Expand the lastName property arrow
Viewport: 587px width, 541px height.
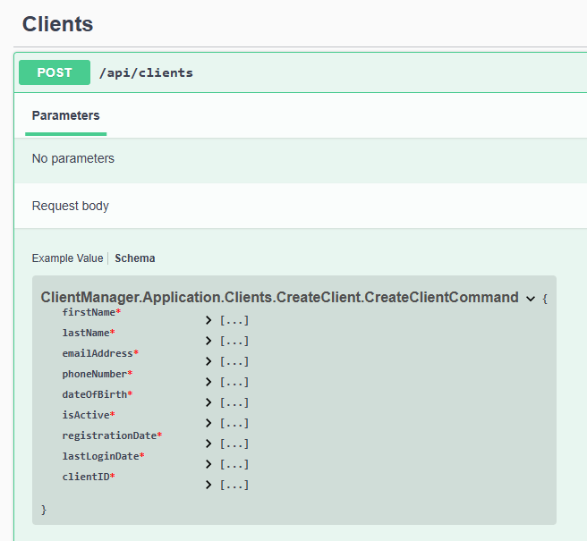208,341
